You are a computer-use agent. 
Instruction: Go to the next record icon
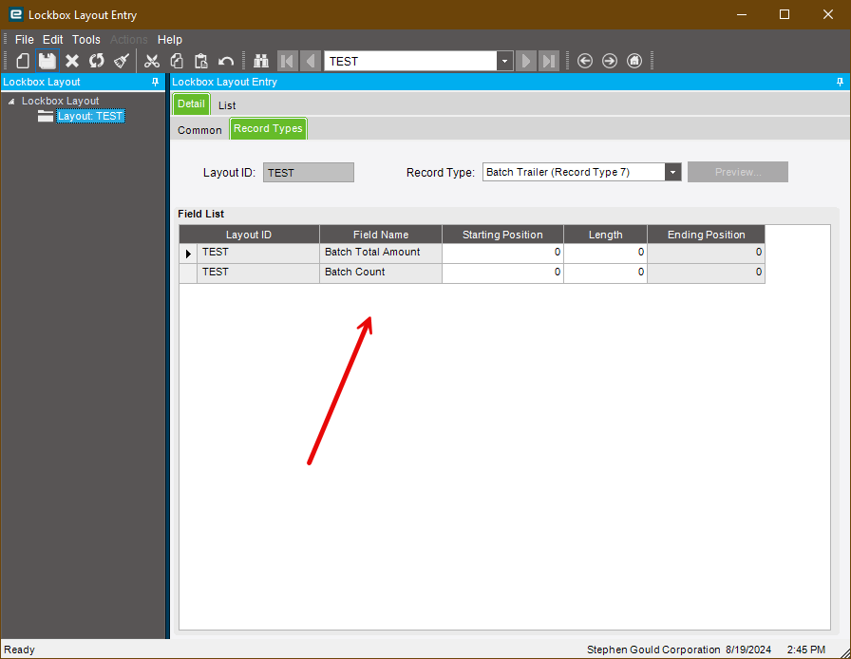point(526,61)
